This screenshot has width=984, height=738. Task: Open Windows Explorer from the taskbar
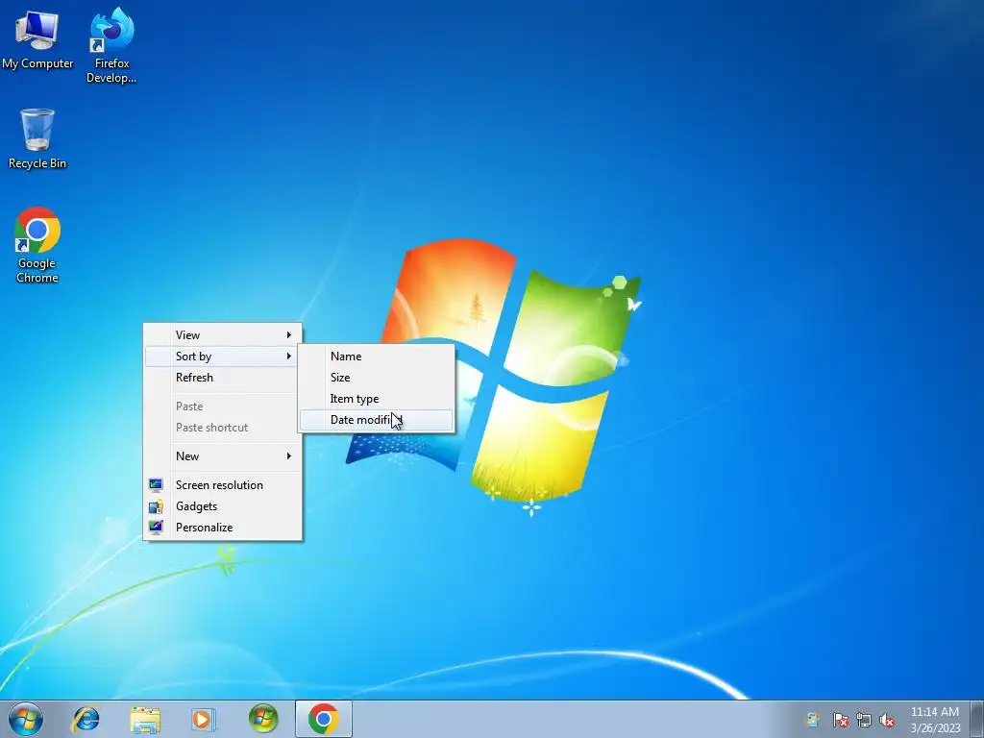[x=145, y=719]
